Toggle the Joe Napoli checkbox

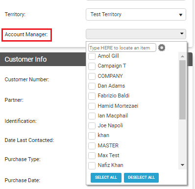point(92,126)
